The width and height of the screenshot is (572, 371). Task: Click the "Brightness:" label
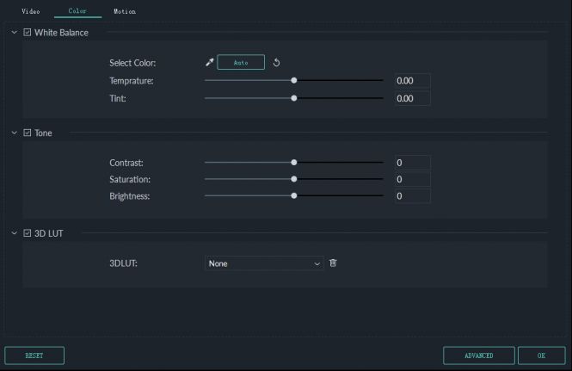(130, 196)
